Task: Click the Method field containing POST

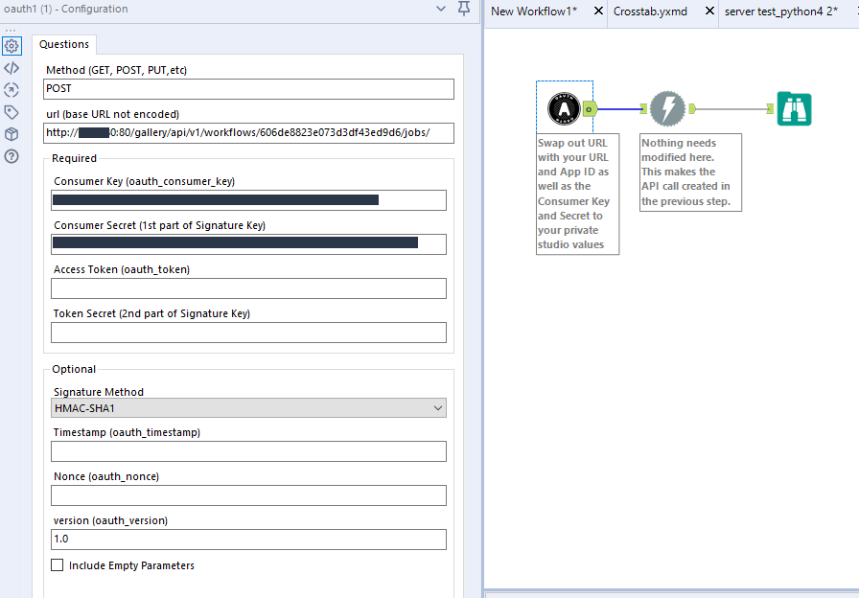Action: tap(247, 88)
